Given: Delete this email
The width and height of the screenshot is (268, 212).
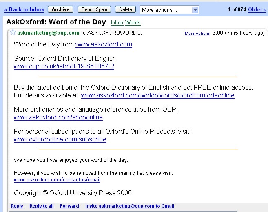Looking at the screenshot, I should pos(126,9).
